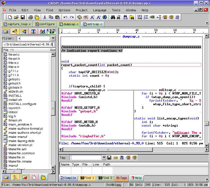Click the spell check ABC icon

pyautogui.click(x=86, y=17)
